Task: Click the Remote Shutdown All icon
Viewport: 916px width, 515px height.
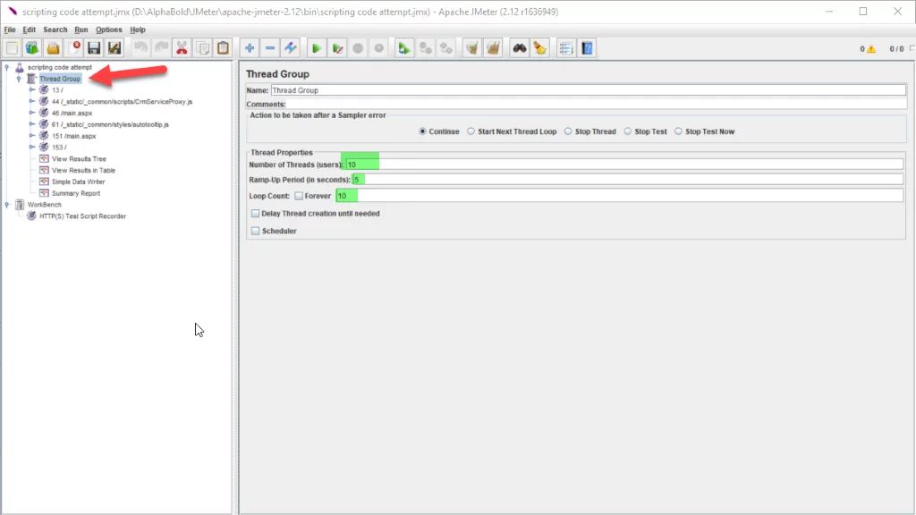Action: click(445, 48)
